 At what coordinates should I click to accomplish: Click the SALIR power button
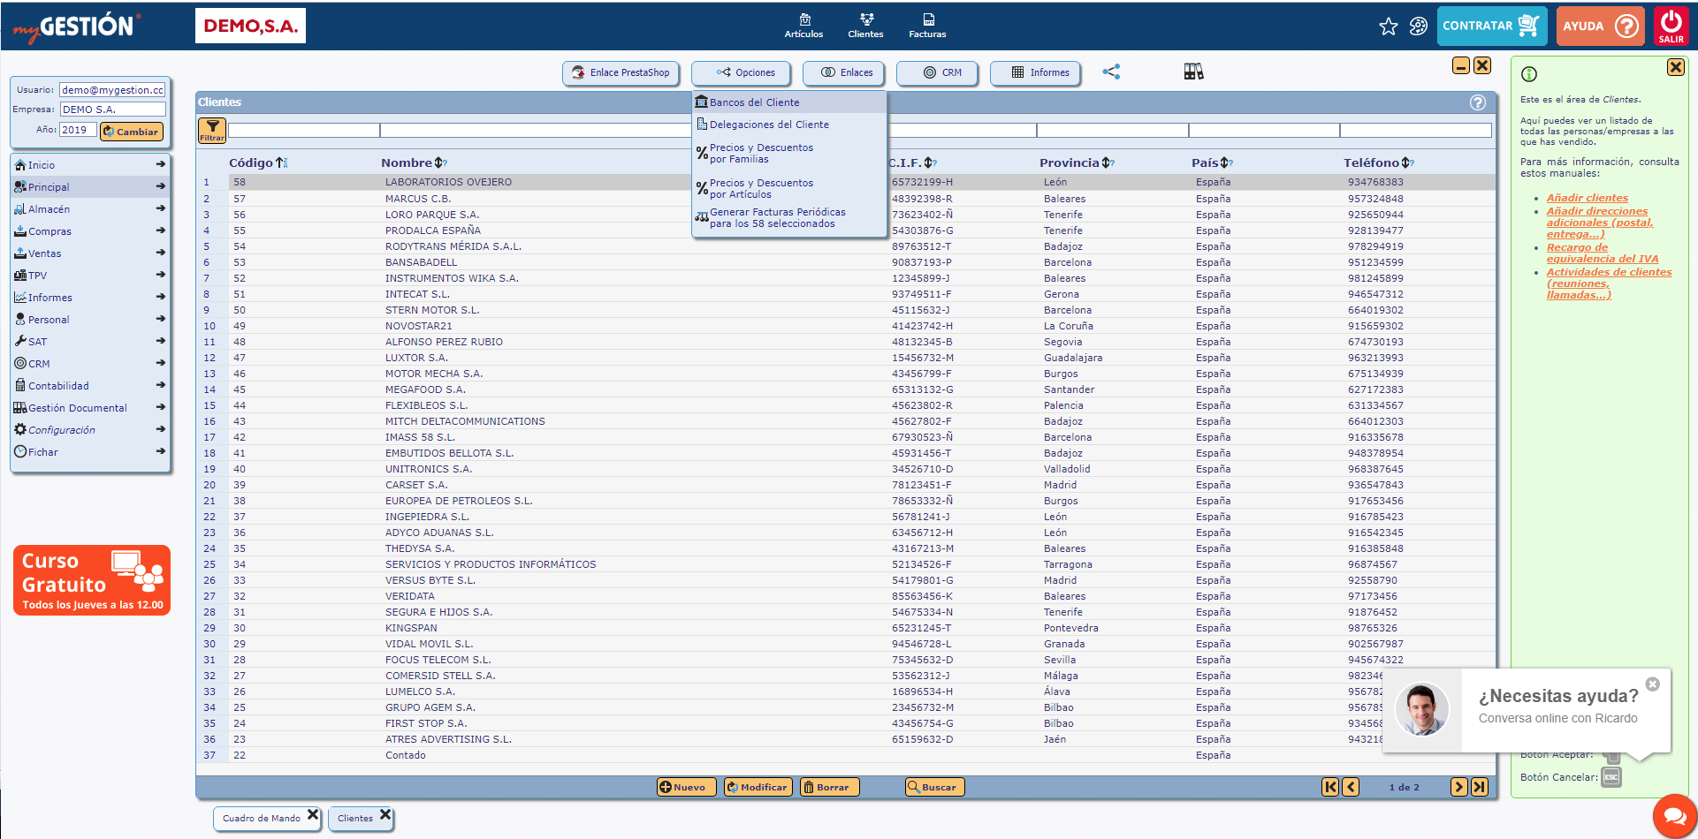click(x=1671, y=26)
